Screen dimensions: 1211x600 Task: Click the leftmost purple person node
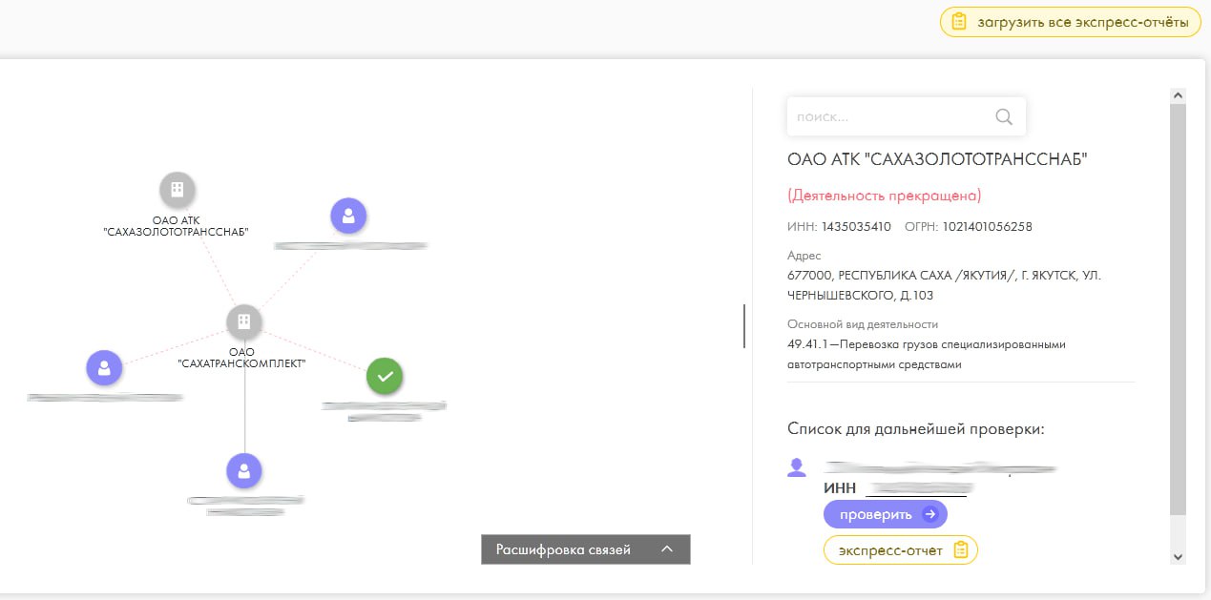104,367
